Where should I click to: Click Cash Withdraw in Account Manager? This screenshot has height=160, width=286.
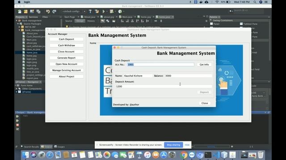point(67,45)
